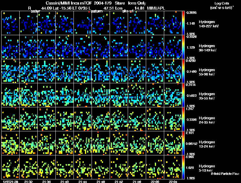Click the color bar for Hydrogen 13-24 keV

click(x=183, y=143)
